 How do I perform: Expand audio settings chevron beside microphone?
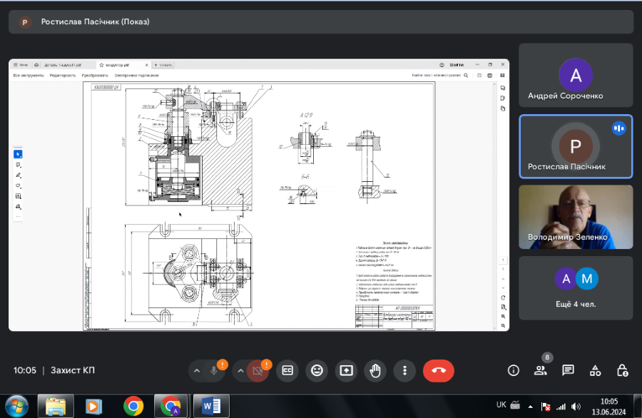coord(197,371)
